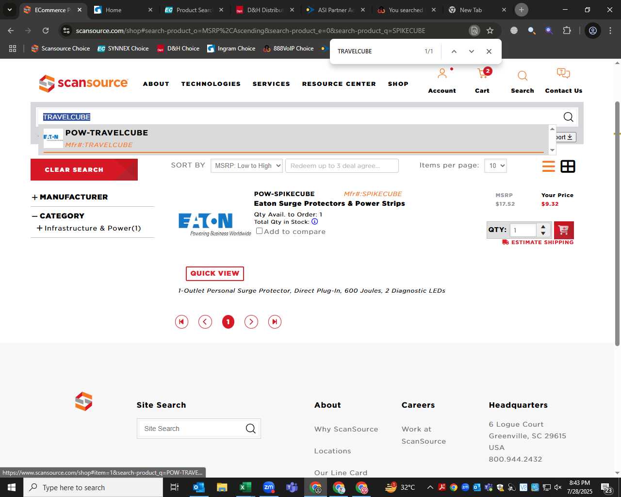The height and width of the screenshot is (497, 621).
Task: Switch to the D&H Distributing tab
Action: tap(265, 10)
